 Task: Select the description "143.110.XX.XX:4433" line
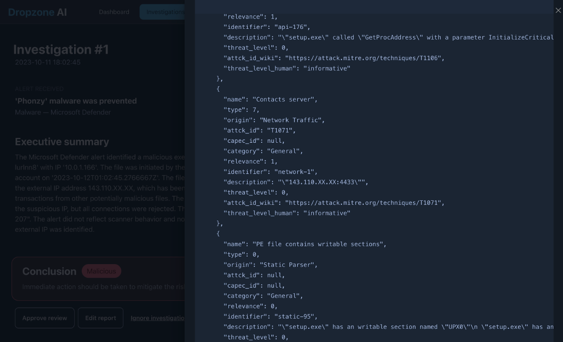pyautogui.click(x=296, y=182)
